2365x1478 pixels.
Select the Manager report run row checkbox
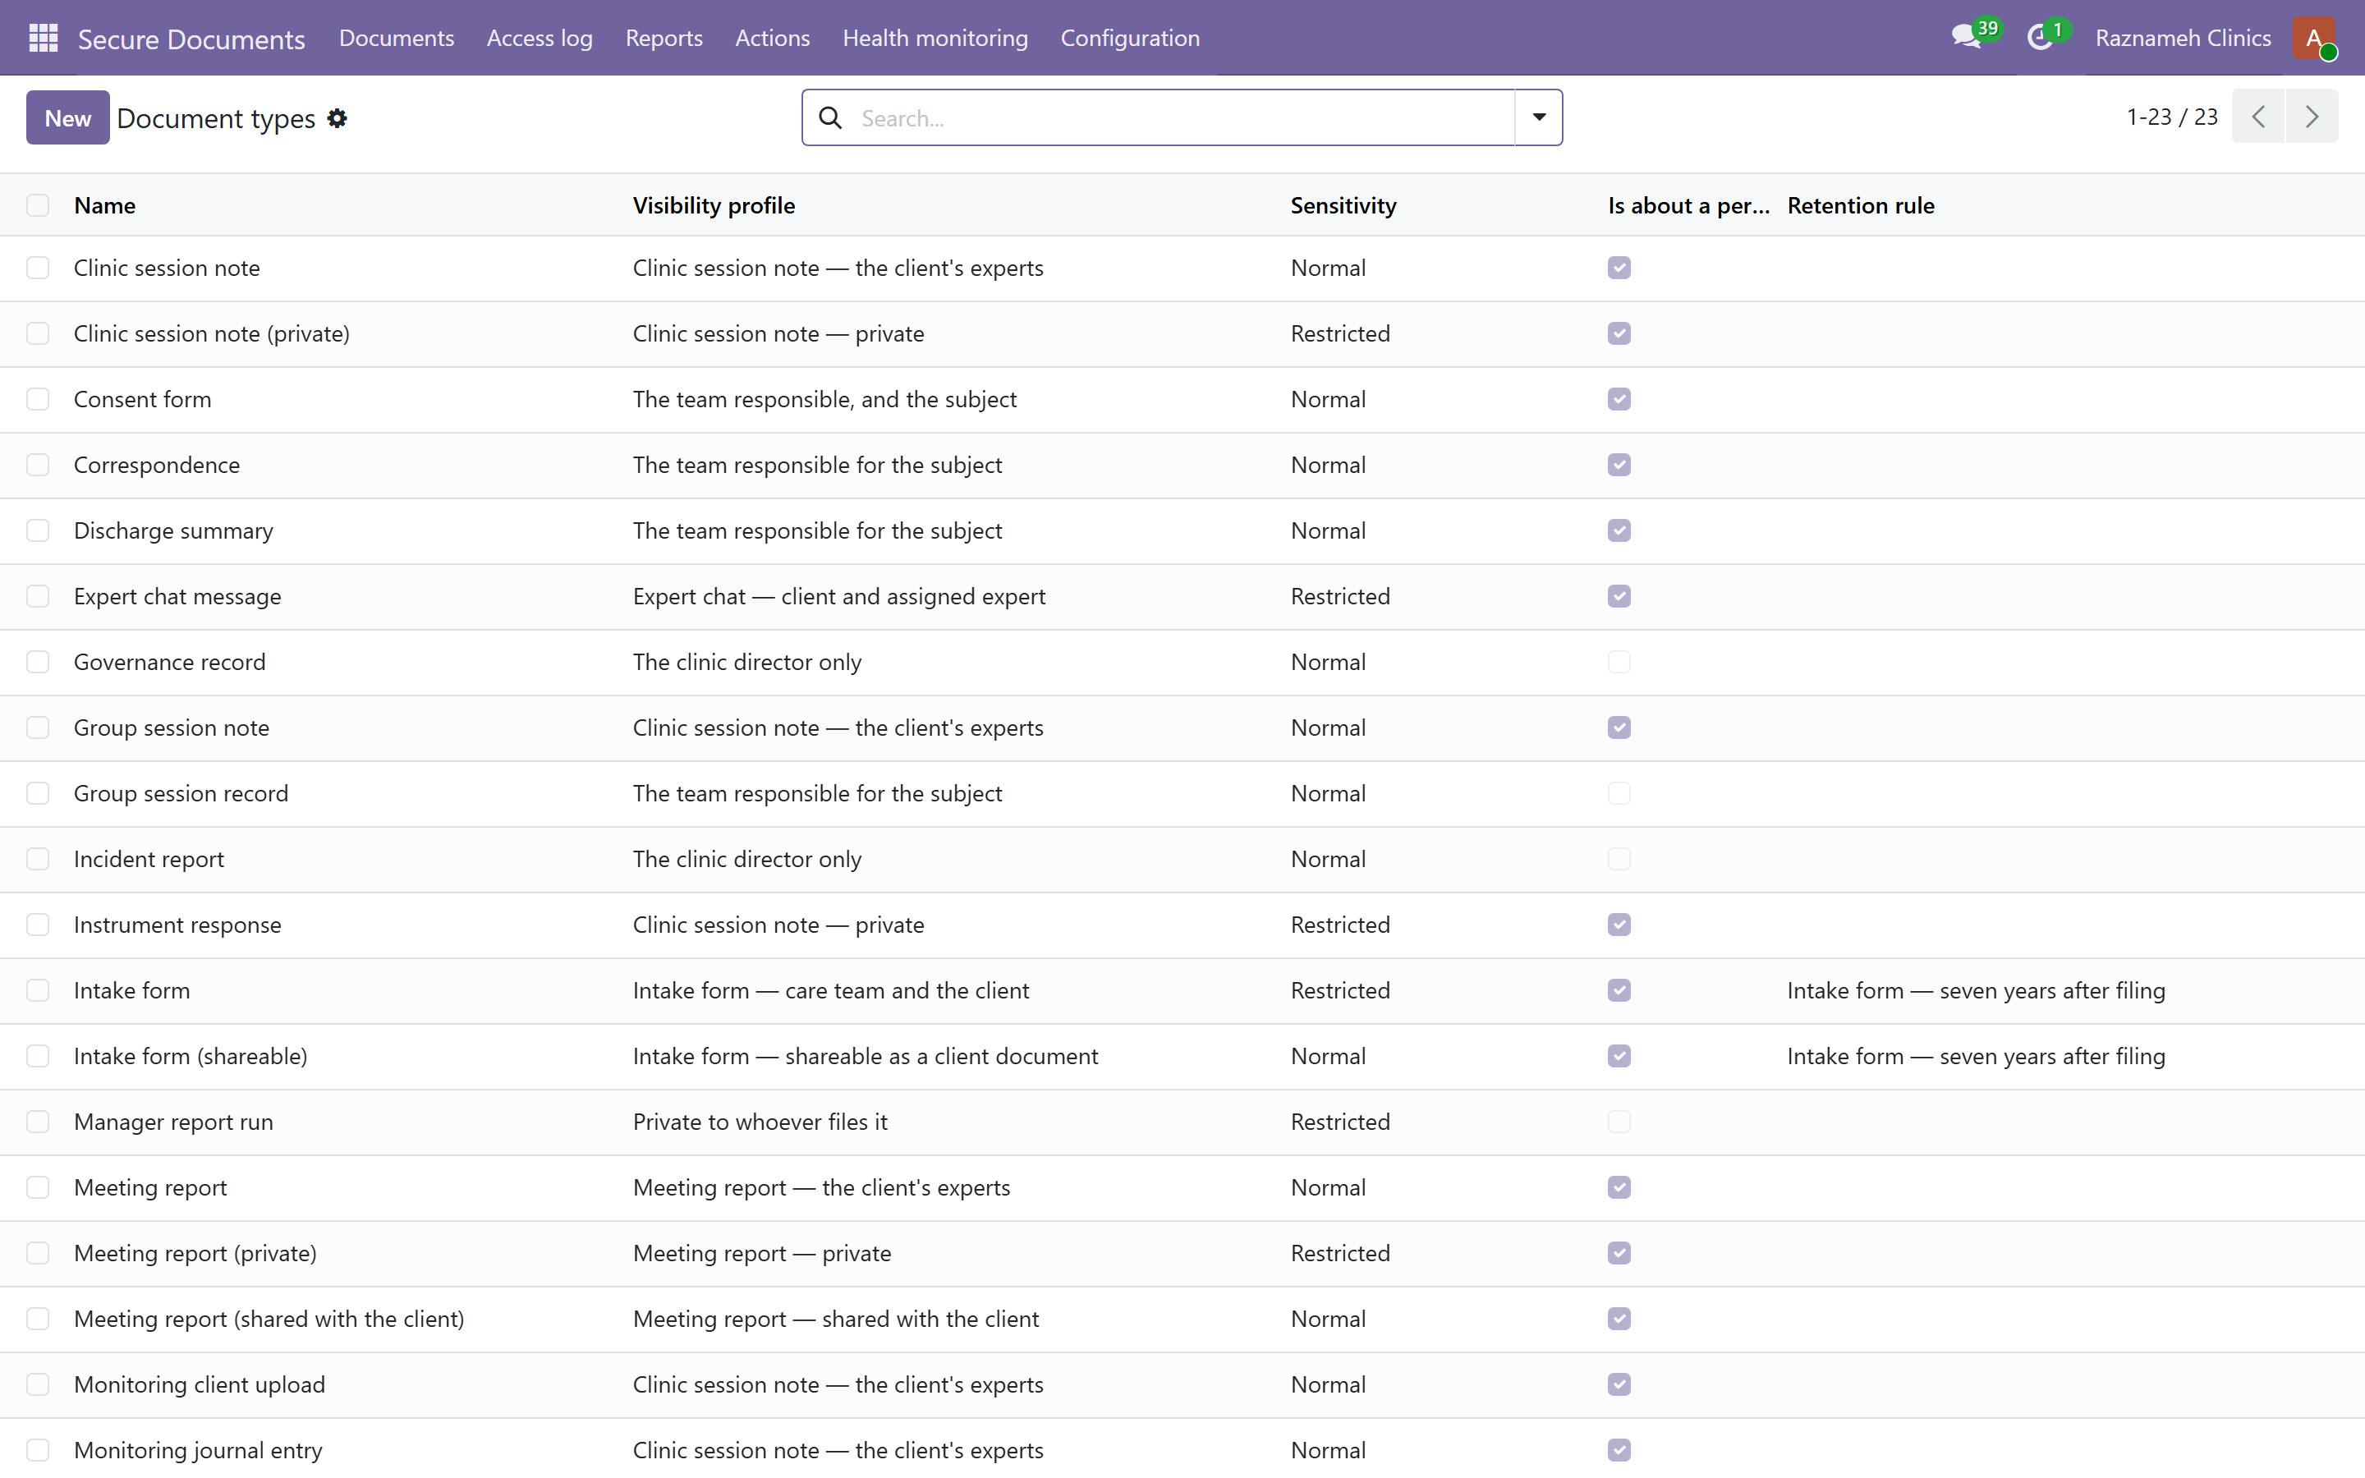click(38, 1121)
